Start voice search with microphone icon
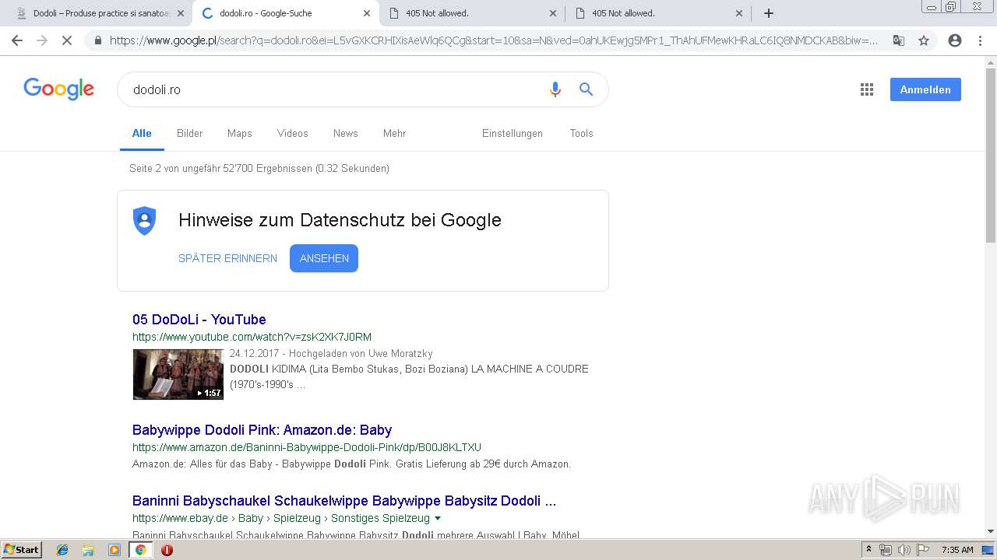 click(x=555, y=89)
